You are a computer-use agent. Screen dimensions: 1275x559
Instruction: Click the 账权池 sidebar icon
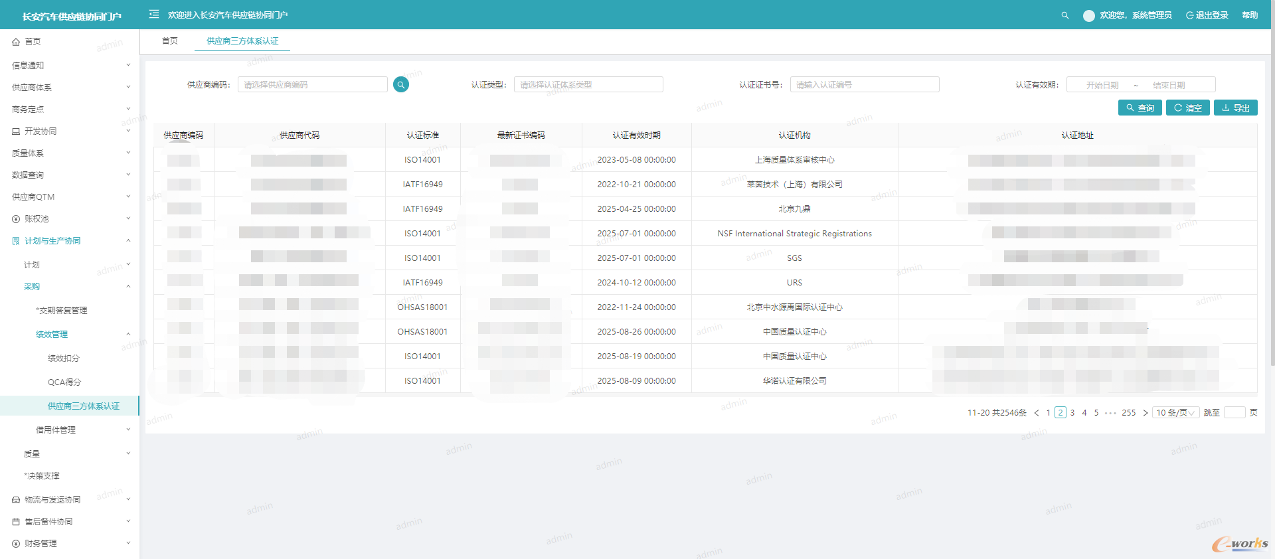point(16,219)
